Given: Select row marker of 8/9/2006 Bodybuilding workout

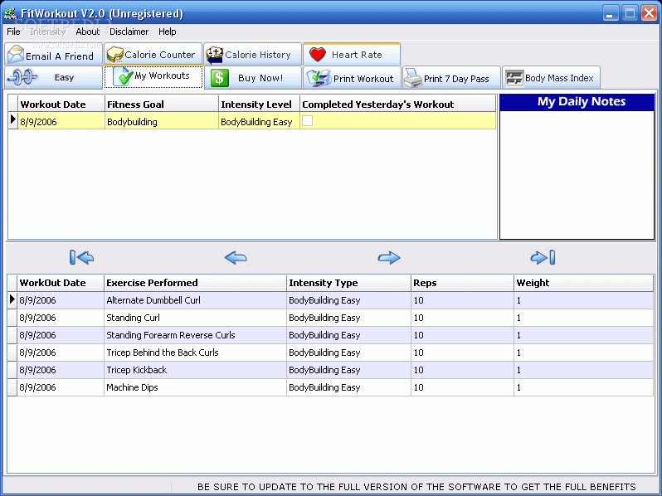Looking at the screenshot, I should point(13,121).
